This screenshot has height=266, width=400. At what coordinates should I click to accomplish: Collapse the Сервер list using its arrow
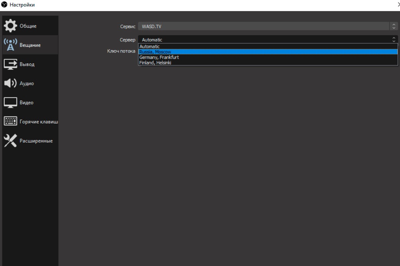tap(394, 40)
